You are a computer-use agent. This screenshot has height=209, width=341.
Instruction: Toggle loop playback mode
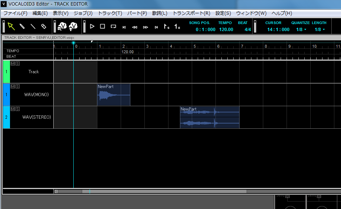113,27
